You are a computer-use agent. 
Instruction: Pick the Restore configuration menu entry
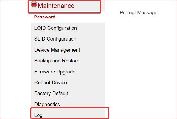[57, 61]
